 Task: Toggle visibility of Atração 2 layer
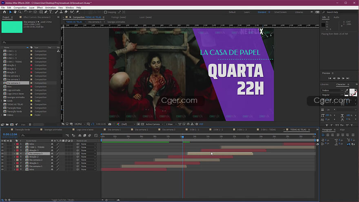[2, 157]
